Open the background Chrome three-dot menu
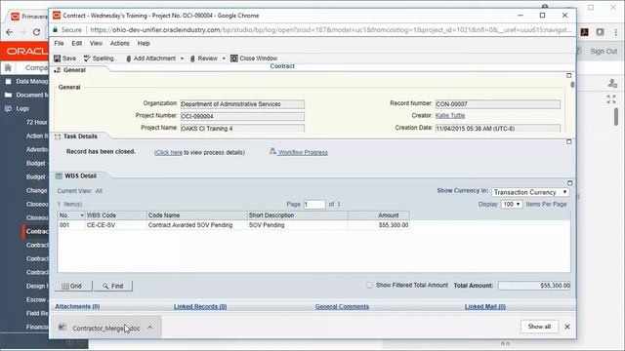The image size is (625, 351). [x=616, y=32]
